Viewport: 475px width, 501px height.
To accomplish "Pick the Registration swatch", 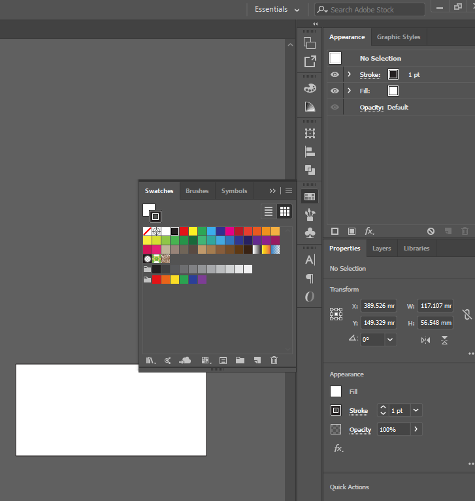I will [157, 231].
